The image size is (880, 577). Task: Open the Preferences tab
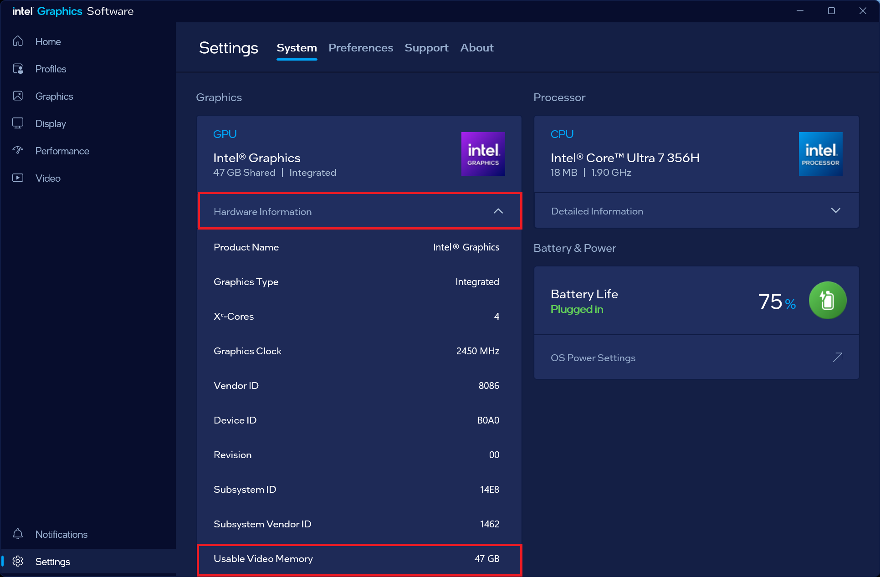pos(361,48)
